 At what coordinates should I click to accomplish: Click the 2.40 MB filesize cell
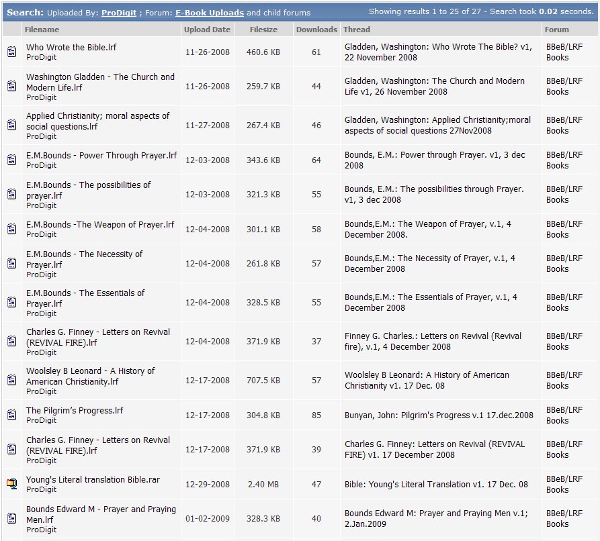263,485
